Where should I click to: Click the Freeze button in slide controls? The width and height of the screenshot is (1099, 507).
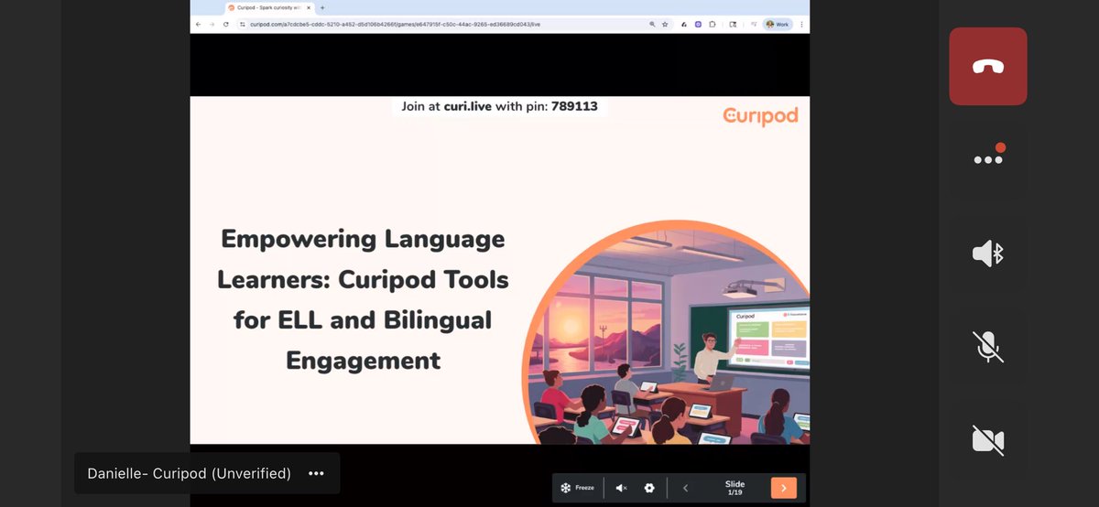(577, 488)
